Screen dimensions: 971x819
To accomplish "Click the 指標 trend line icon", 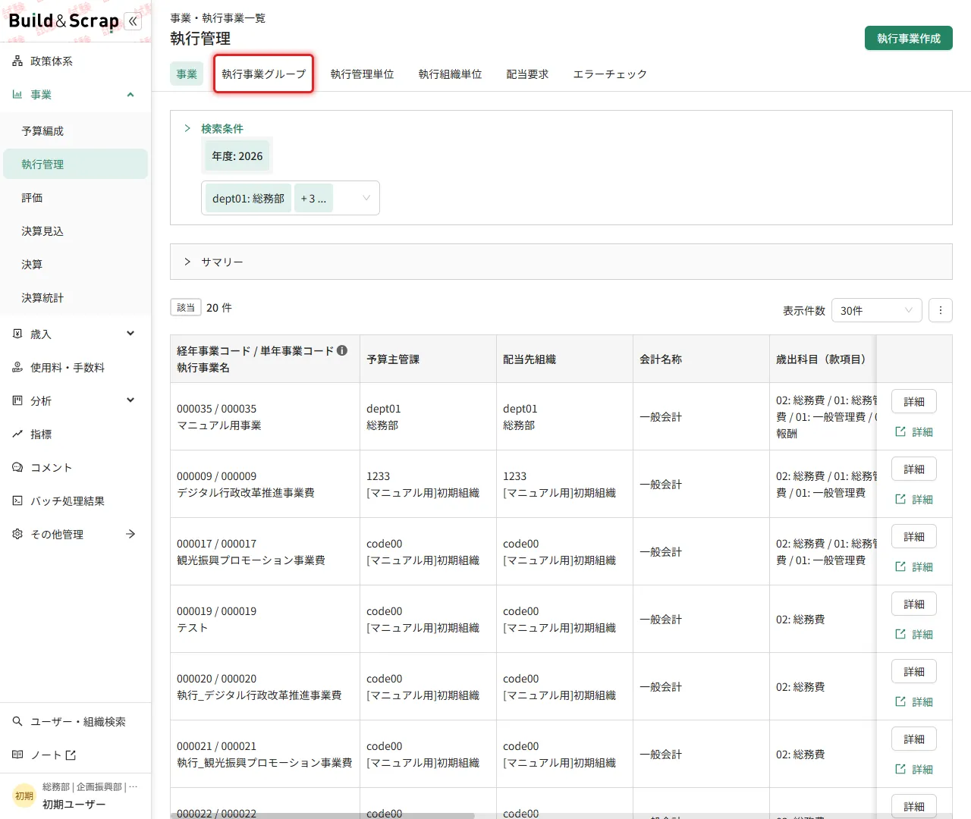I will 17,434.
